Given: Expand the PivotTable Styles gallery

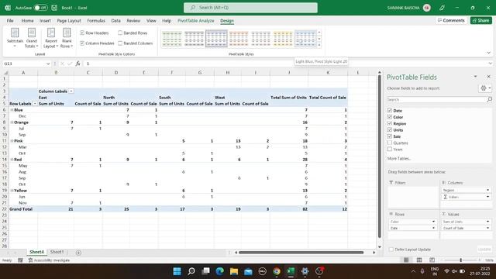Looking at the screenshot, I should pyautogui.click(x=319, y=45).
